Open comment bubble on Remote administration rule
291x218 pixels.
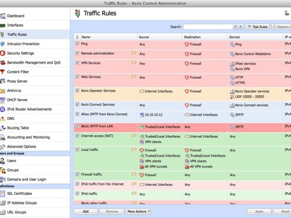(134, 53)
